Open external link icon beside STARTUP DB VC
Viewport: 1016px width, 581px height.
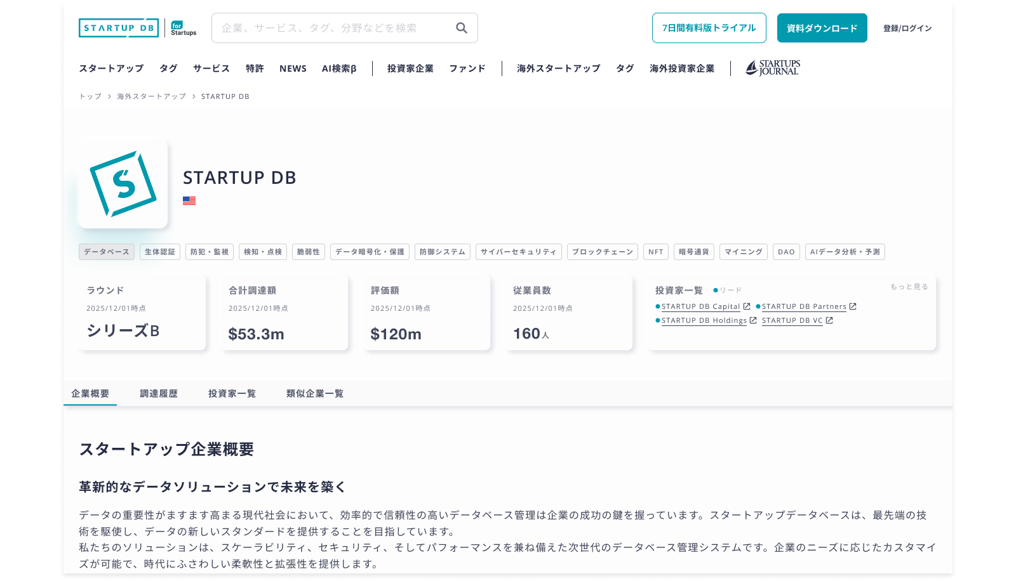[x=829, y=320]
